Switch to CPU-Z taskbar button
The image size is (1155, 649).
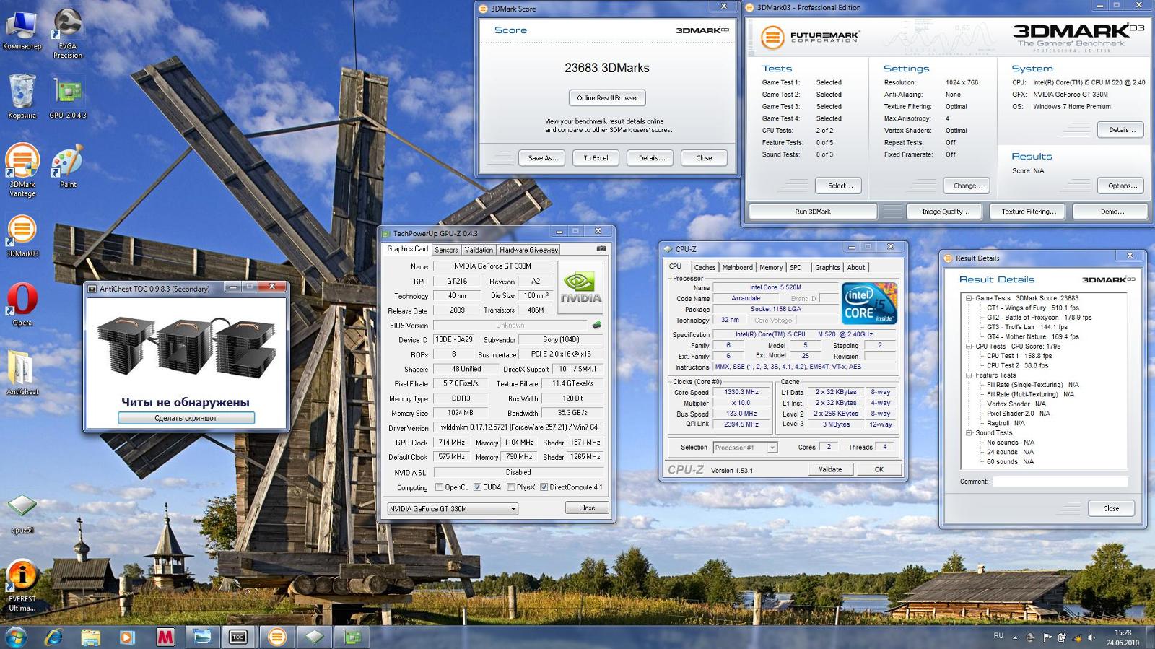[x=314, y=637]
